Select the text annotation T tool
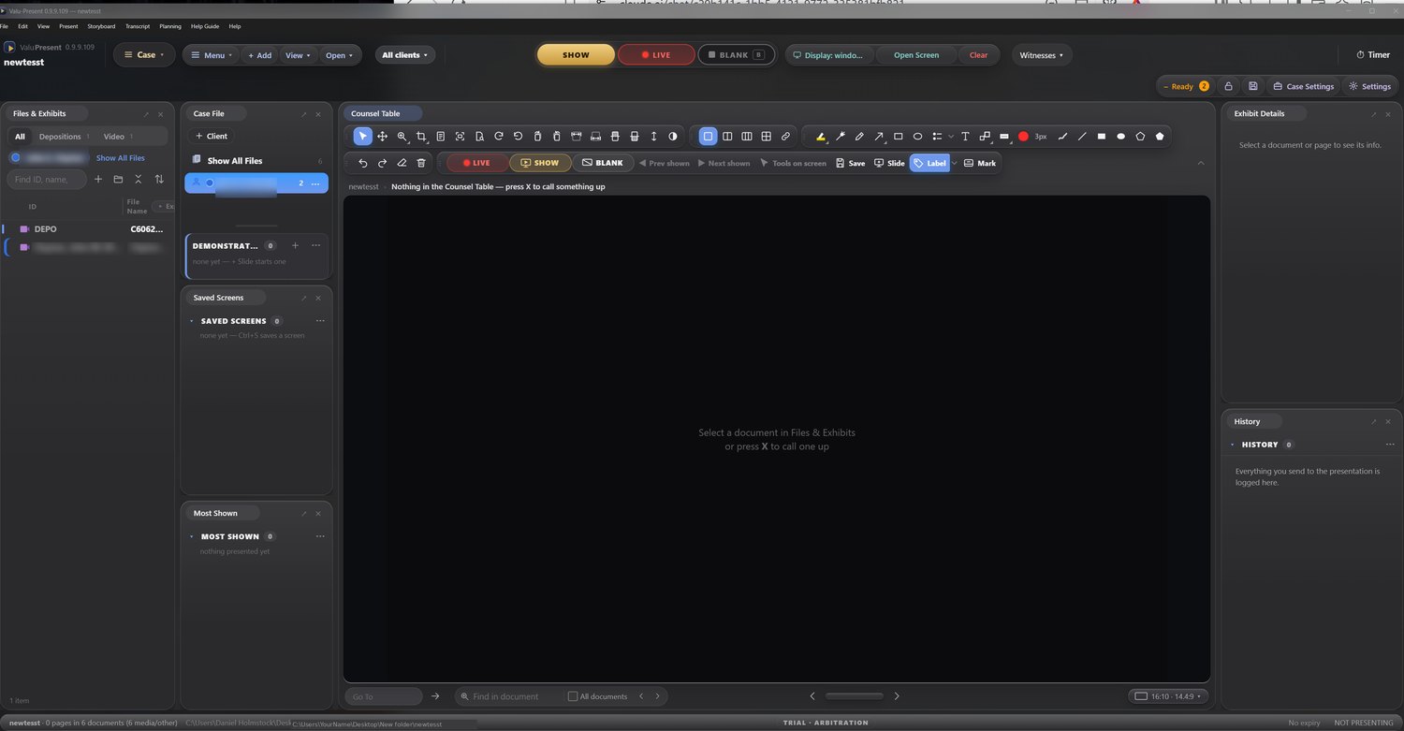The image size is (1404, 731). [965, 137]
